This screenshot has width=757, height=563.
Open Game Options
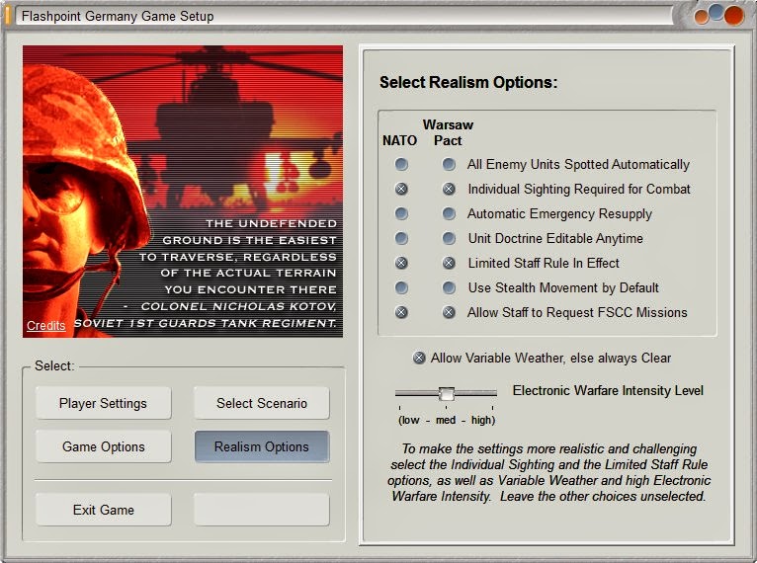pos(103,447)
